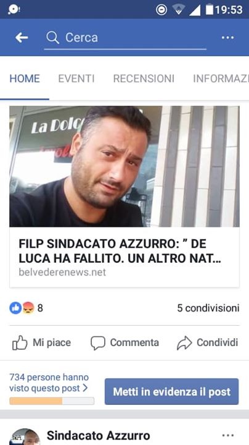Viewport: 249px width, 445px height.
Task: Expand the post views chevron
Action: click(85, 388)
